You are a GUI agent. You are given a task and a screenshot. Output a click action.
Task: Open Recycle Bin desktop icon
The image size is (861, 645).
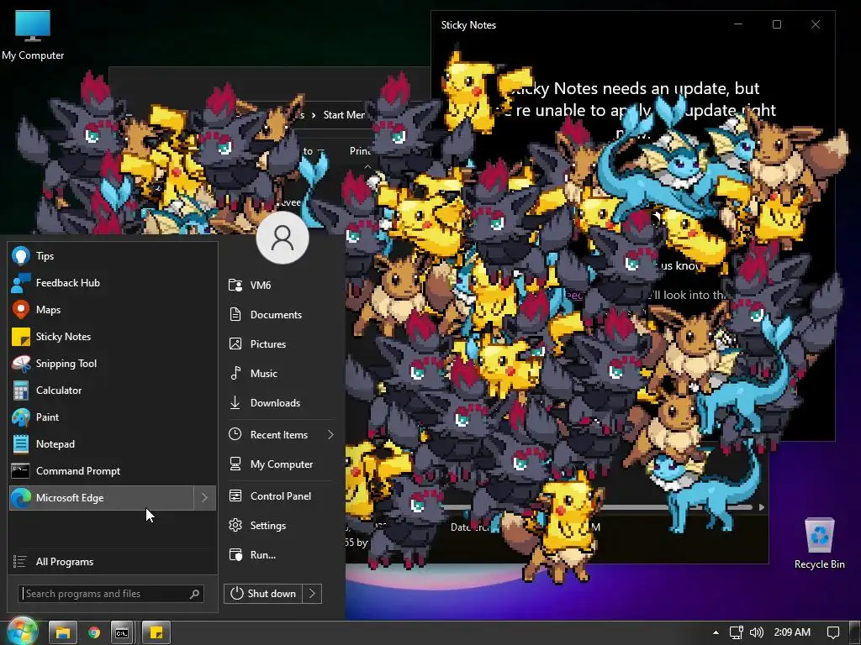pos(819,544)
